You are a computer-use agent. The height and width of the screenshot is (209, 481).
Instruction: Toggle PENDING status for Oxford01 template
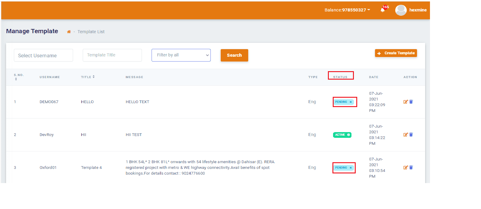[x=343, y=168]
